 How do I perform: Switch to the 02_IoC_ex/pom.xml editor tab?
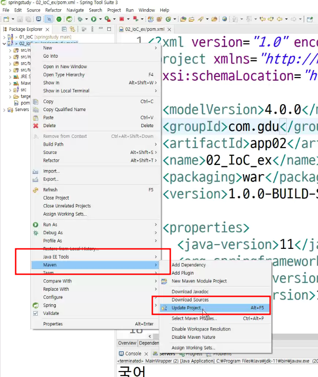point(145,29)
